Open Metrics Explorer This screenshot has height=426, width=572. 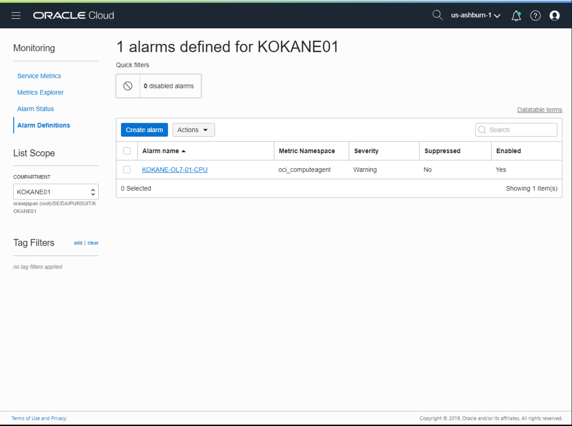[41, 93]
